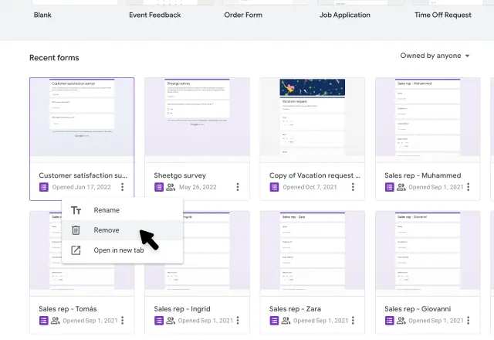Open more options for Sheetgo survey

238,187
